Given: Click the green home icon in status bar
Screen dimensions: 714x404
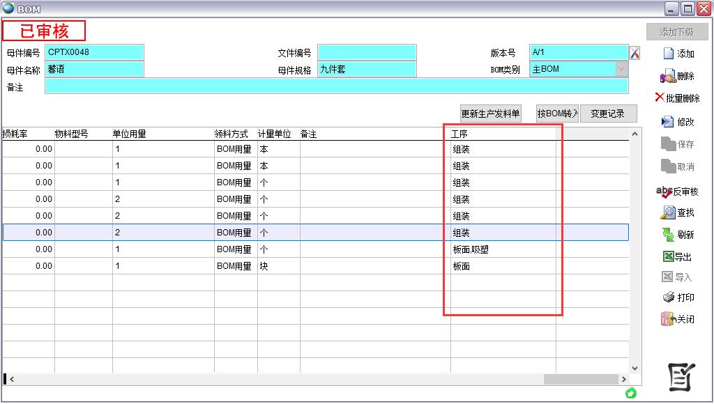Looking at the screenshot, I should coord(631,394).
